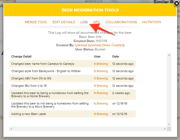Click the 'Change Detail' column header
Screen dimensions: 180x140
[x=21, y=56]
